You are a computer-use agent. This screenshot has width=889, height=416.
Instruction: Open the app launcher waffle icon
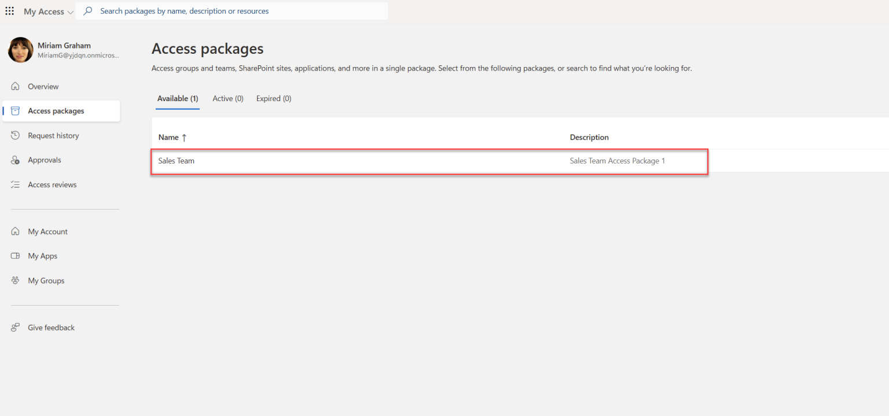[9, 11]
